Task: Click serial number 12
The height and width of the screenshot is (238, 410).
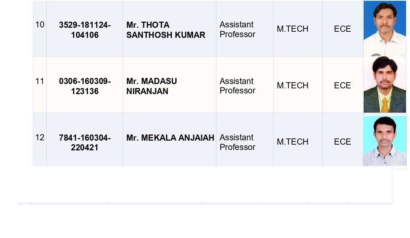Action: [40, 137]
